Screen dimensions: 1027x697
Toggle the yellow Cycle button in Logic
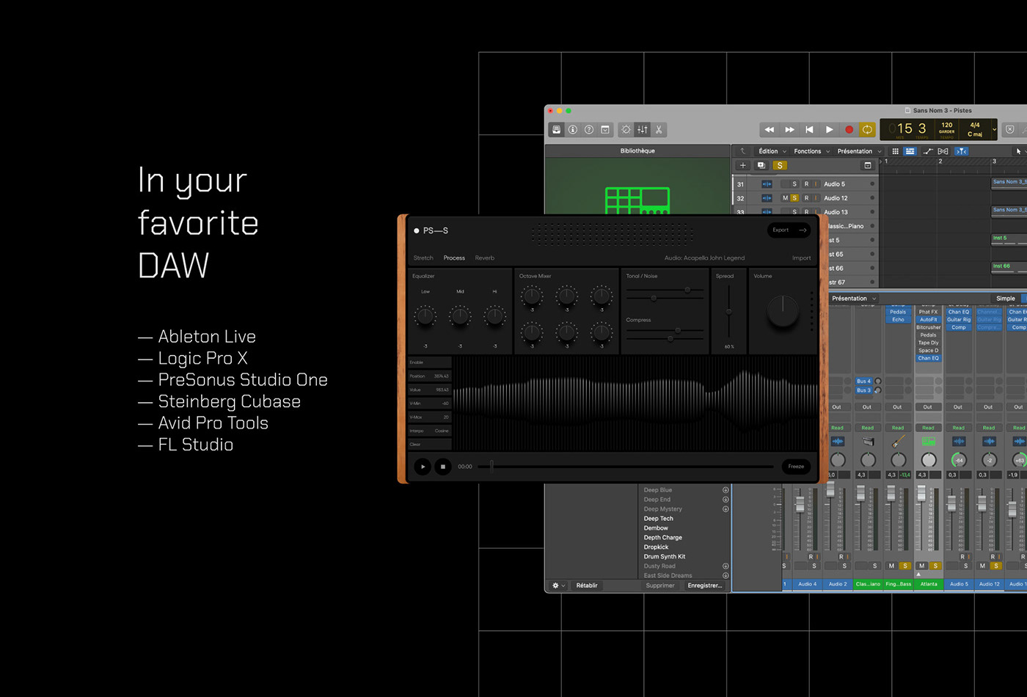pyautogui.click(x=867, y=129)
